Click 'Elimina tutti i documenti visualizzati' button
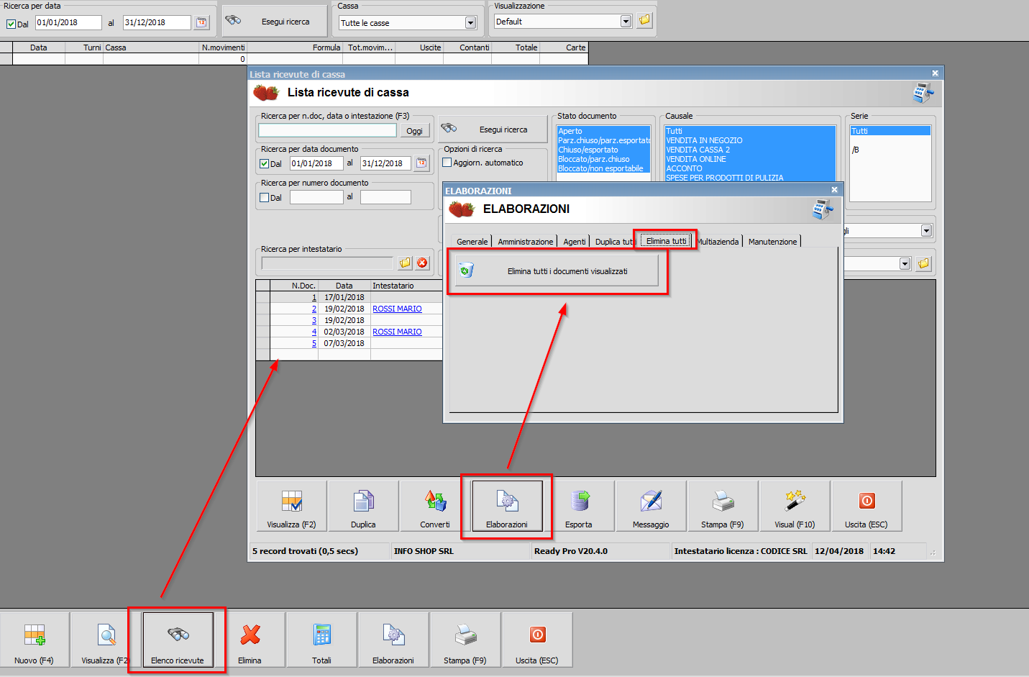Image resolution: width=1029 pixels, height=677 pixels. point(556,271)
